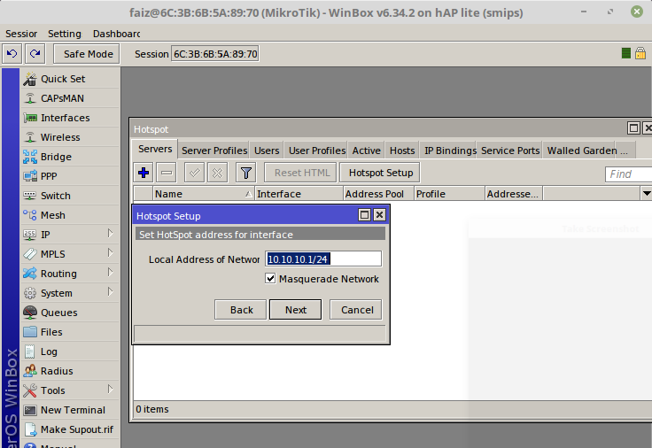Click the redo arrow icon in toolbar

[35, 54]
